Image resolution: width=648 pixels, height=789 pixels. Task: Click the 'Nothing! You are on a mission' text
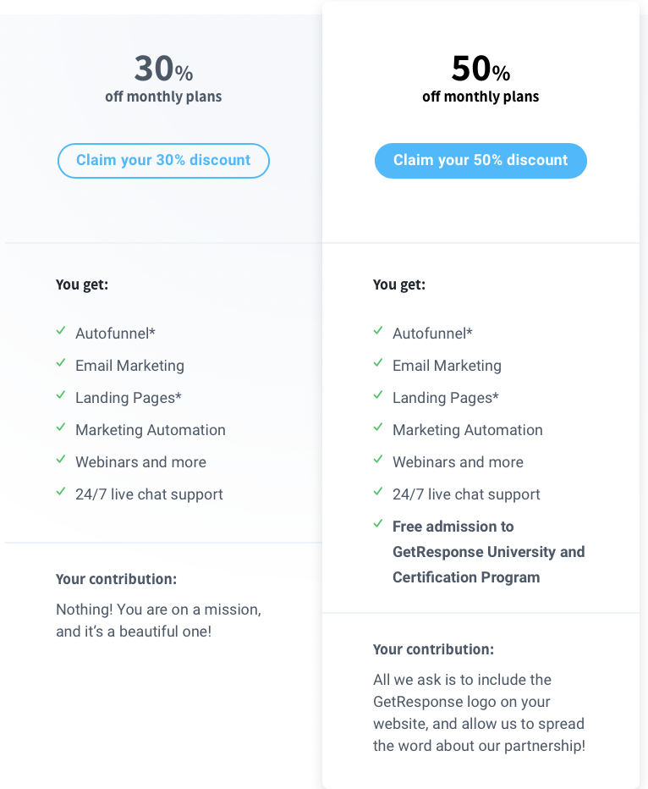pos(158,610)
